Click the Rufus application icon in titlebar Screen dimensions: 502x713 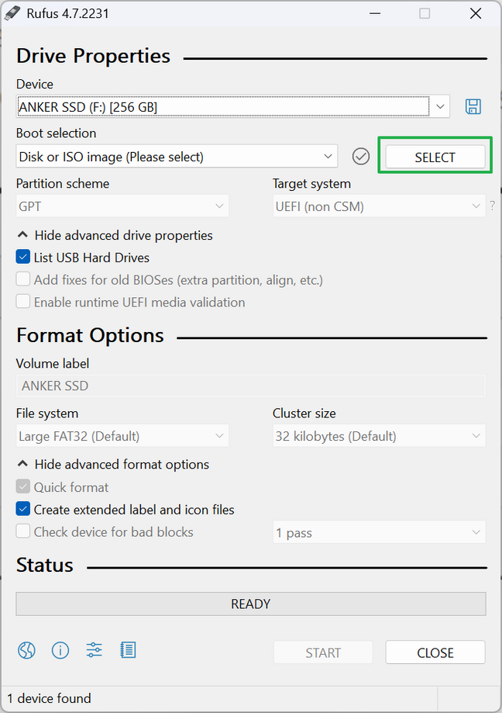(x=12, y=12)
